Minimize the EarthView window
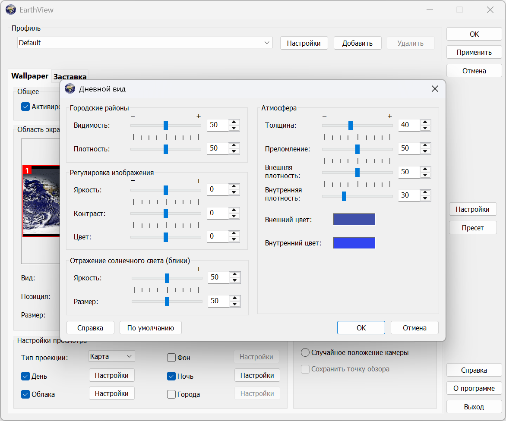The image size is (506, 421). pos(430,9)
